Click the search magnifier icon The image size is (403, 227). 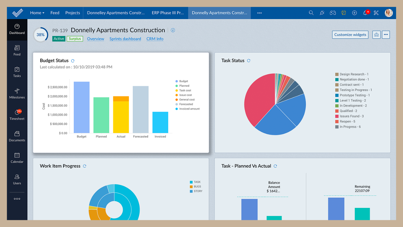pyautogui.click(x=311, y=13)
